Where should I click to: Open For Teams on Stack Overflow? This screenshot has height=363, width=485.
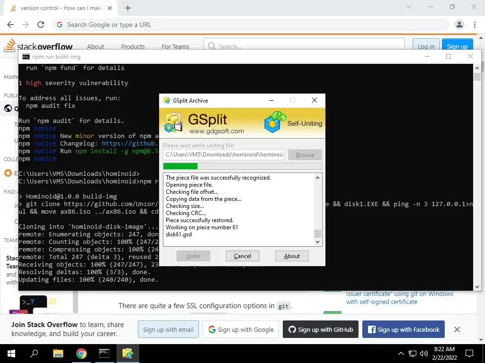click(x=175, y=46)
